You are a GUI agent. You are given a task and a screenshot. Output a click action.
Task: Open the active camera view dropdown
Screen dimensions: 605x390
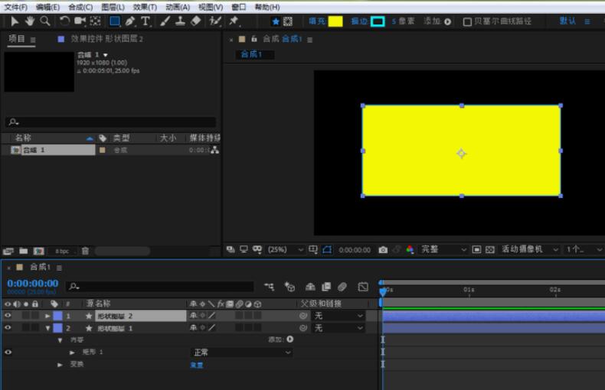(x=530, y=250)
